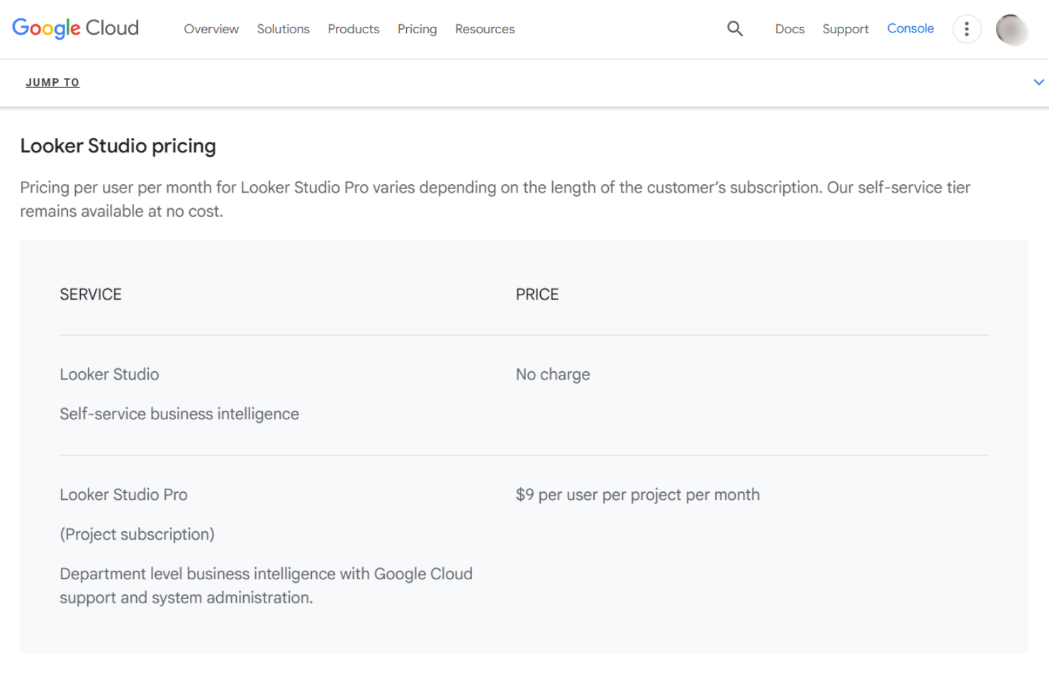The height and width of the screenshot is (699, 1049).
Task: Open the Console link
Action: pyautogui.click(x=911, y=28)
